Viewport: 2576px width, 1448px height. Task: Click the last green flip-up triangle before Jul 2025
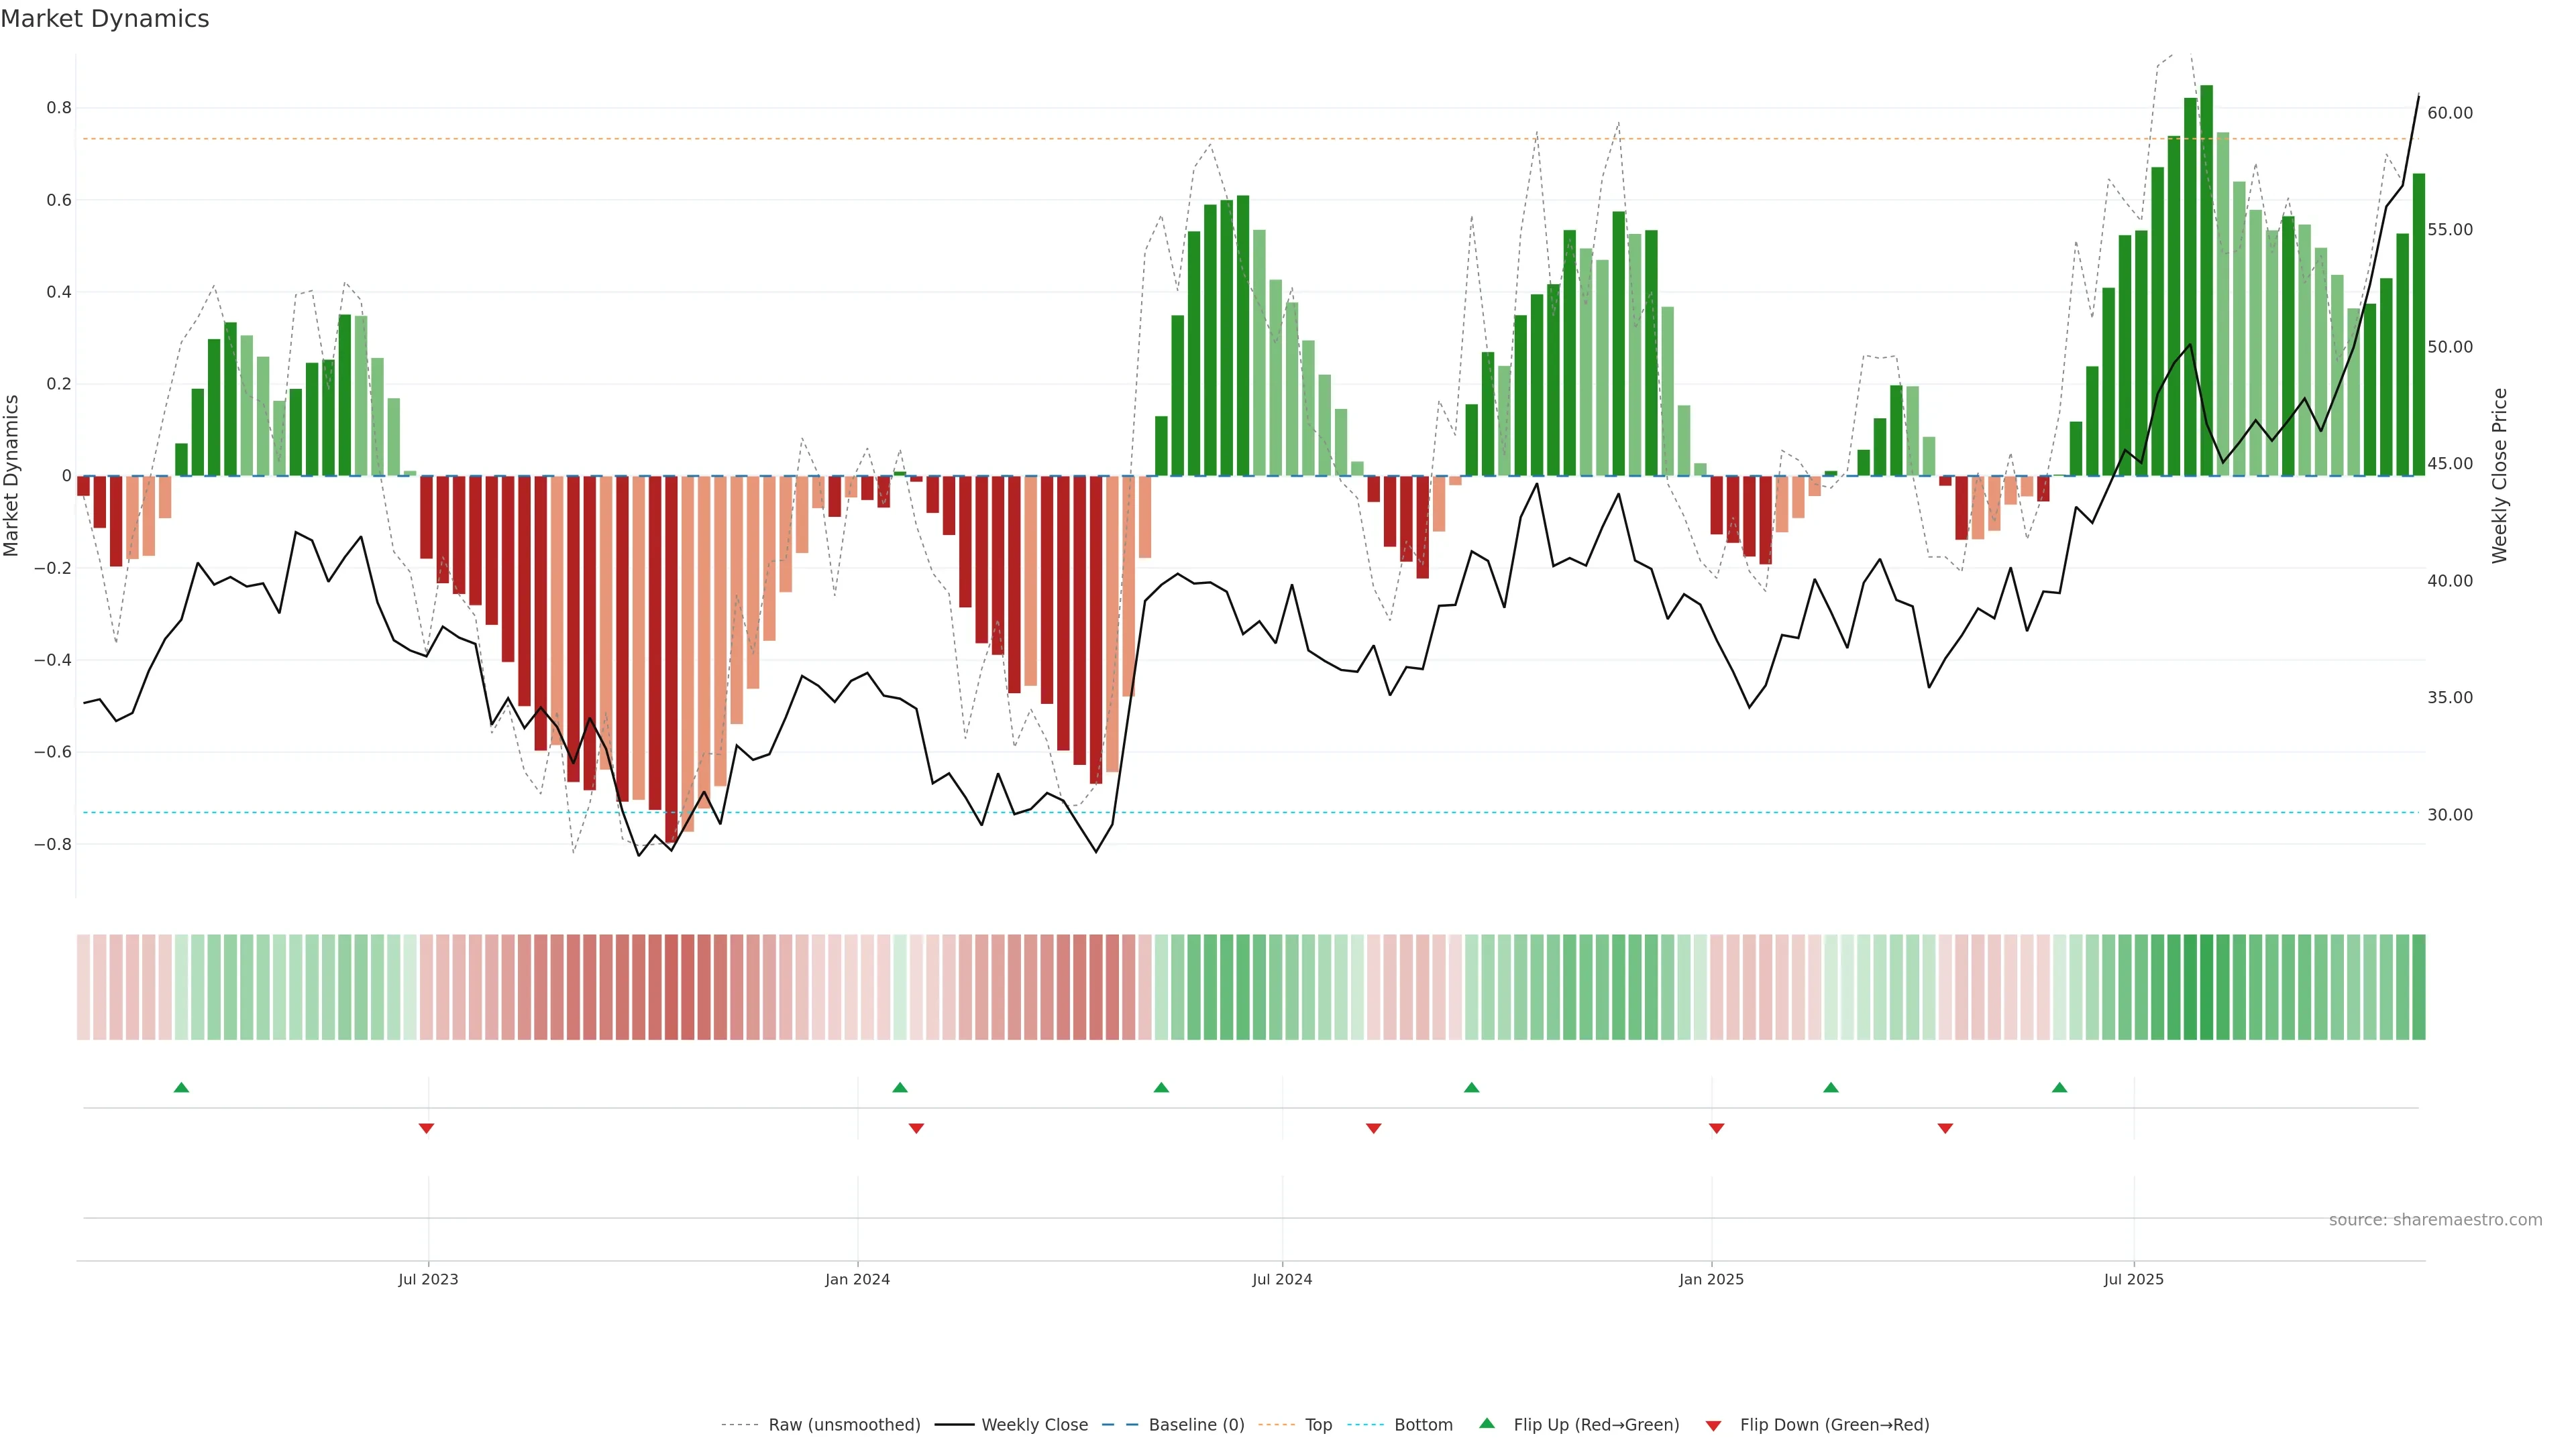(2059, 1087)
